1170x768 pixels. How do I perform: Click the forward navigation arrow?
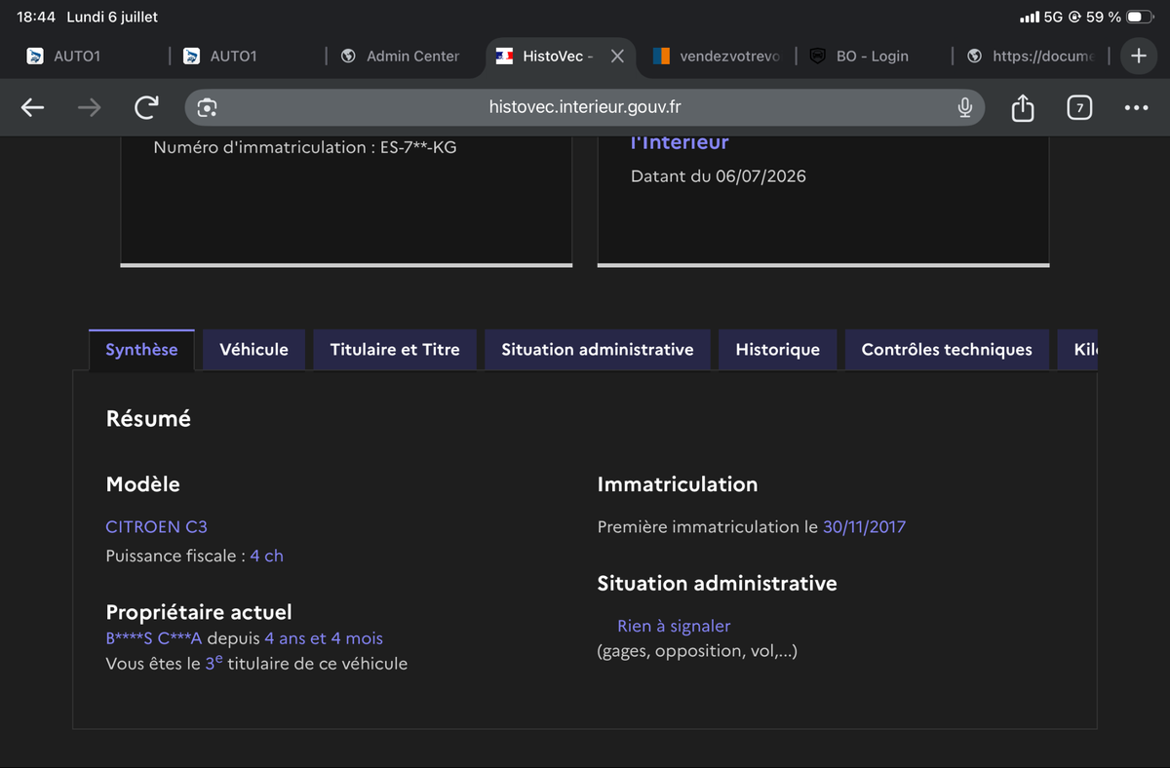point(90,107)
